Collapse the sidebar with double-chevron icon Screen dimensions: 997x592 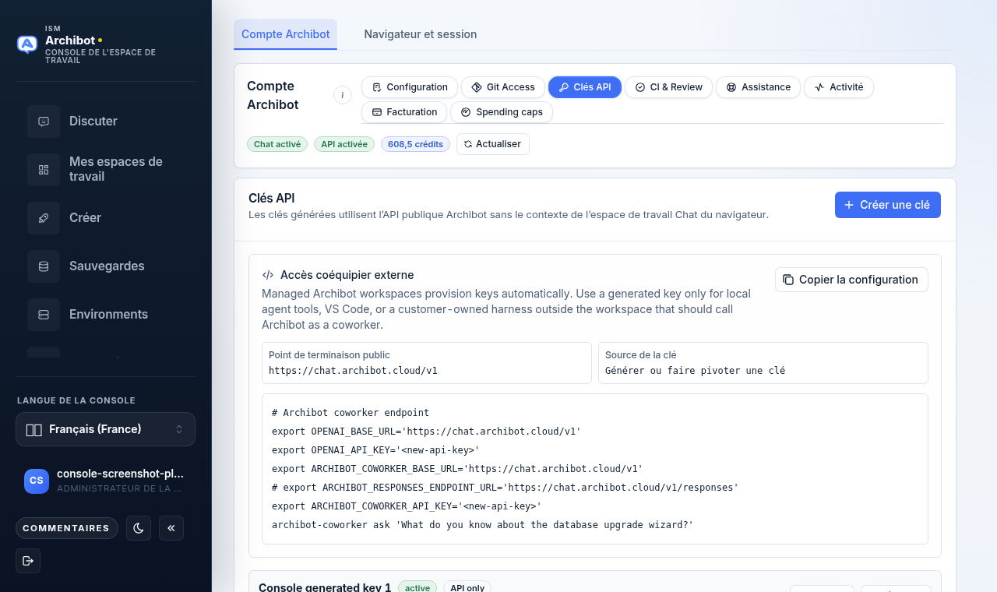pyautogui.click(x=171, y=528)
